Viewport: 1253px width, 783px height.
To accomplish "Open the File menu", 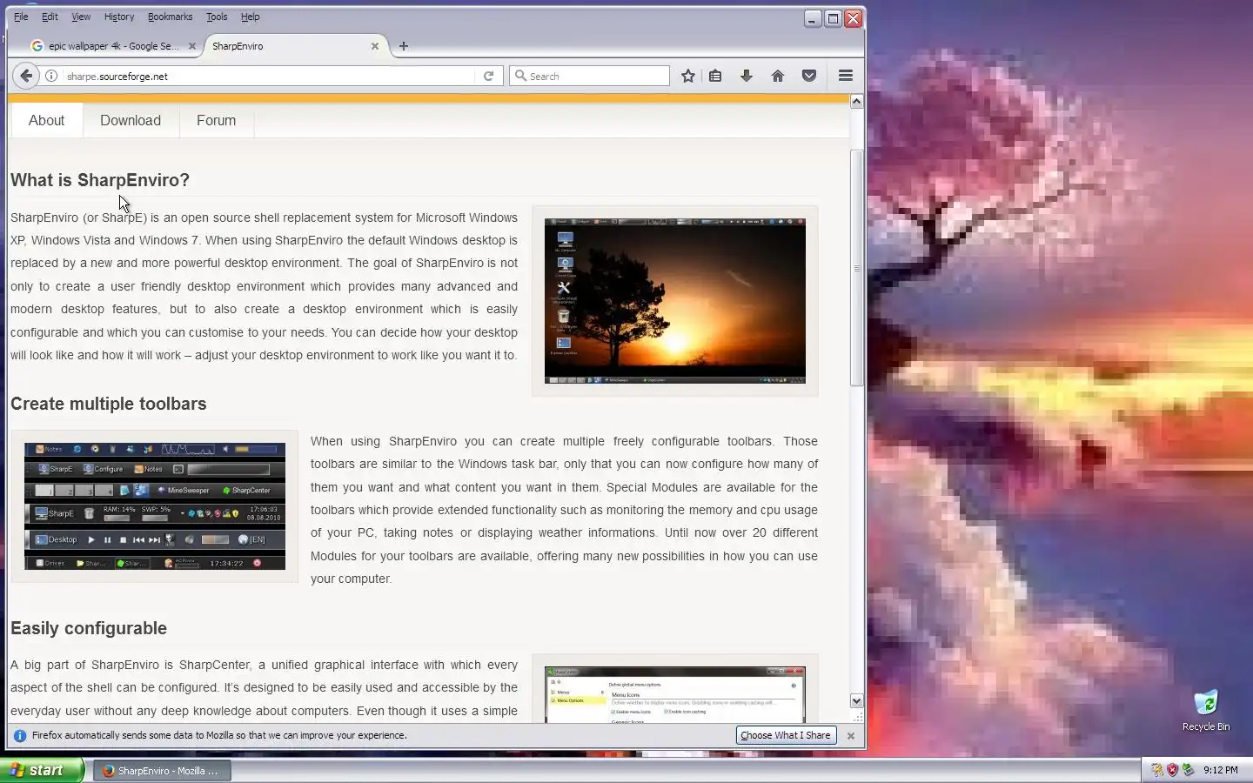I will point(21,17).
